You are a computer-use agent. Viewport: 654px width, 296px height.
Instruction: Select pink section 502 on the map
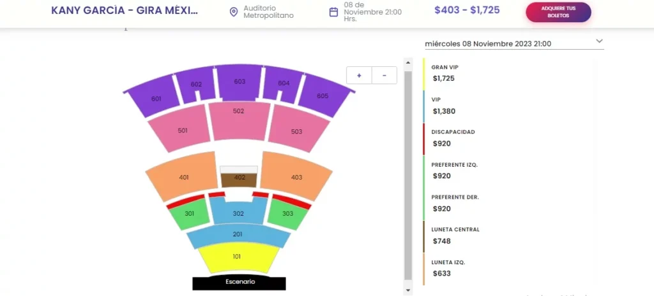pyautogui.click(x=239, y=120)
